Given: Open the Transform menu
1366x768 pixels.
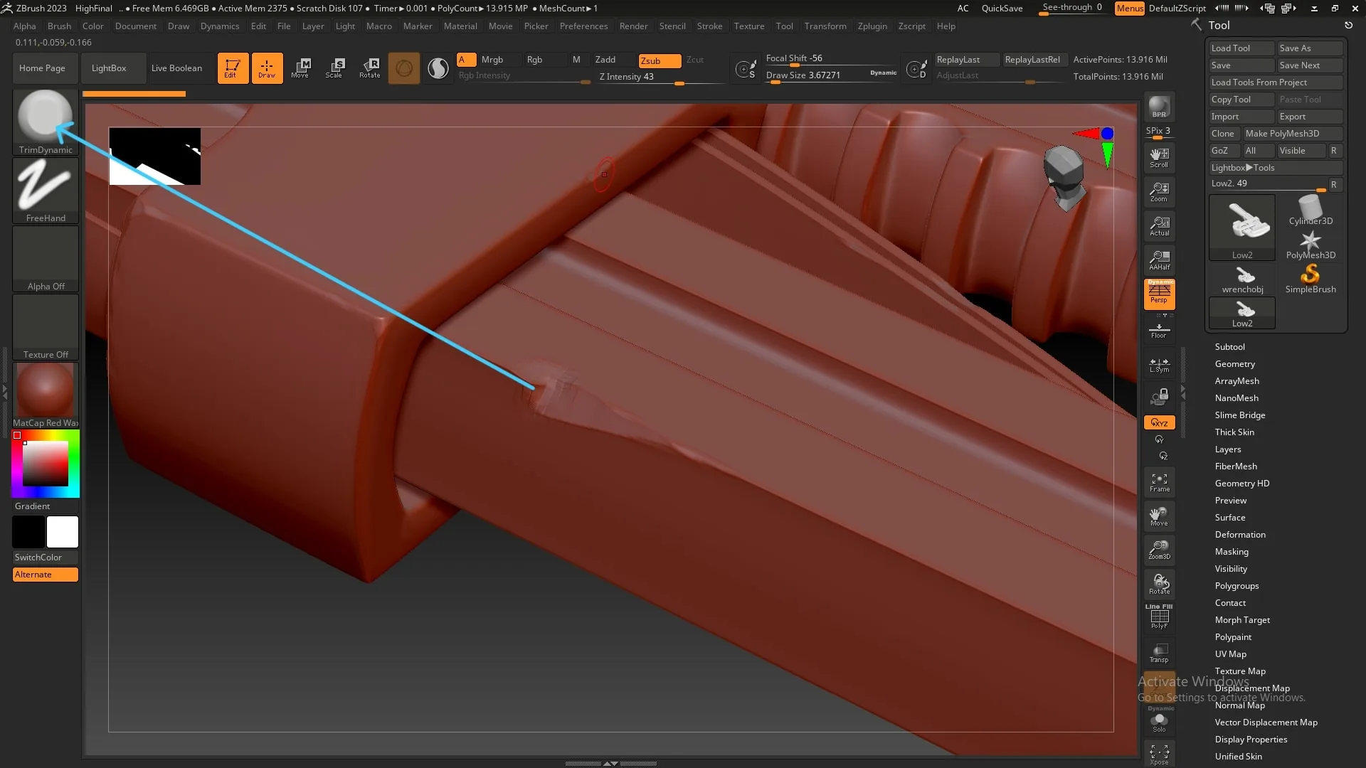Looking at the screenshot, I should [825, 26].
